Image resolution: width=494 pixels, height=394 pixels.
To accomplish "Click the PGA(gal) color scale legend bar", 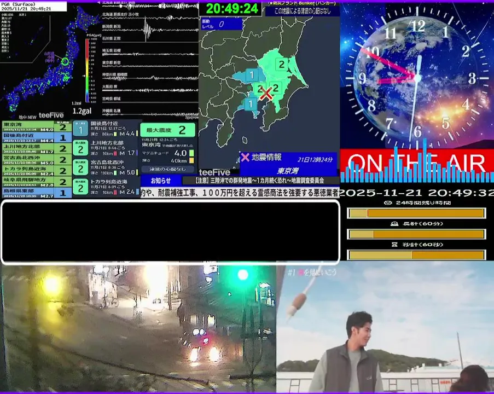I will pos(87,70).
